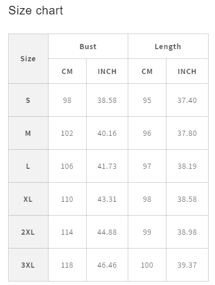Click the L size row label
Screen dimensions: 215x285
pyautogui.click(x=28, y=166)
